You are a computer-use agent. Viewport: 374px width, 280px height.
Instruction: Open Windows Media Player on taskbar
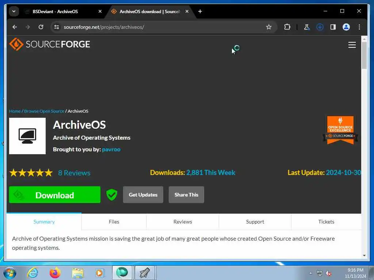[x=99, y=273]
